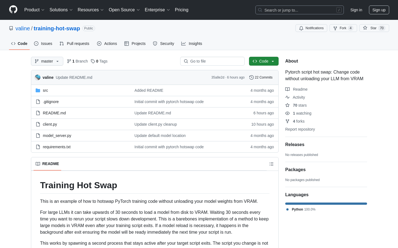Expand the Product menu
The height and width of the screenshot is (248, 398).
[34, 10]
